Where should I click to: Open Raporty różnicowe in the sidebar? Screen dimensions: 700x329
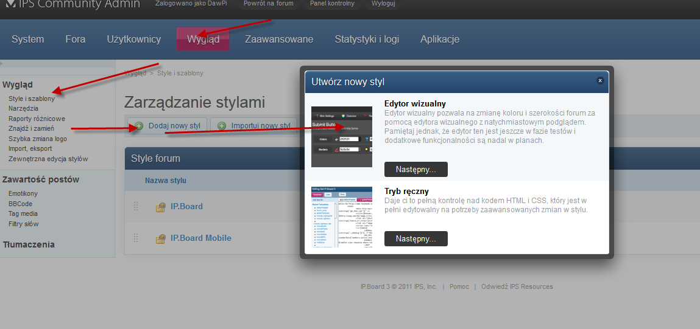pos(37,119)
